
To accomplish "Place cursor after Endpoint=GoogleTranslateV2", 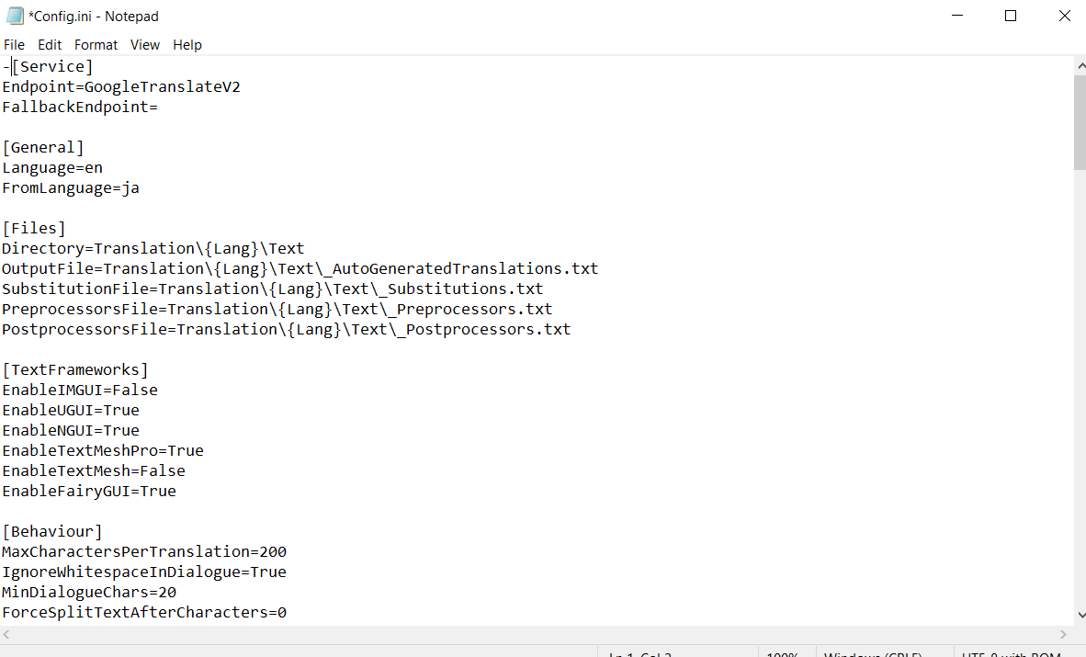I will point(241,86).
